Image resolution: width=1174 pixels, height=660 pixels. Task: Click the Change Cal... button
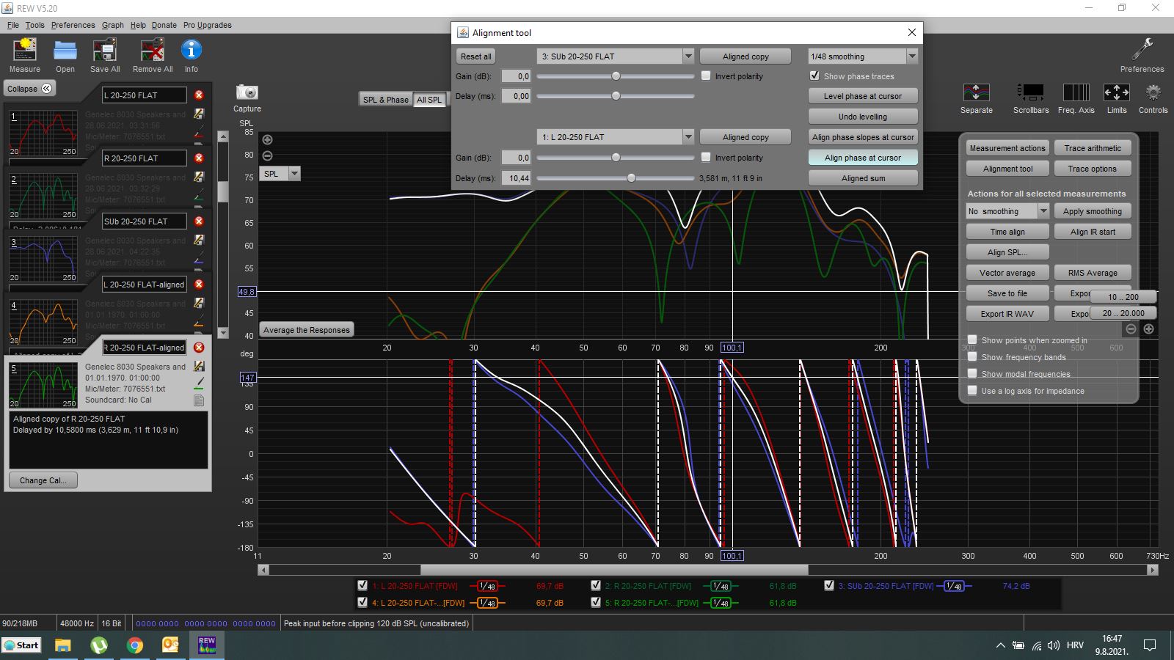pyautogui.click(x=43, y=480)
